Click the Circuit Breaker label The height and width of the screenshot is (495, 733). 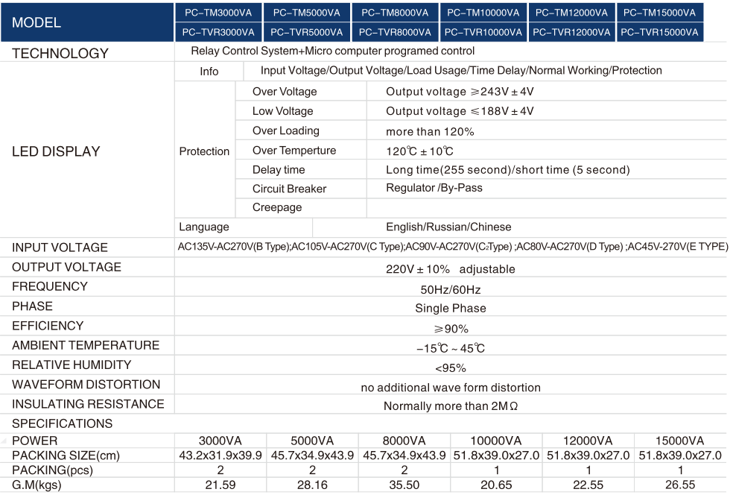click(289, 189)
